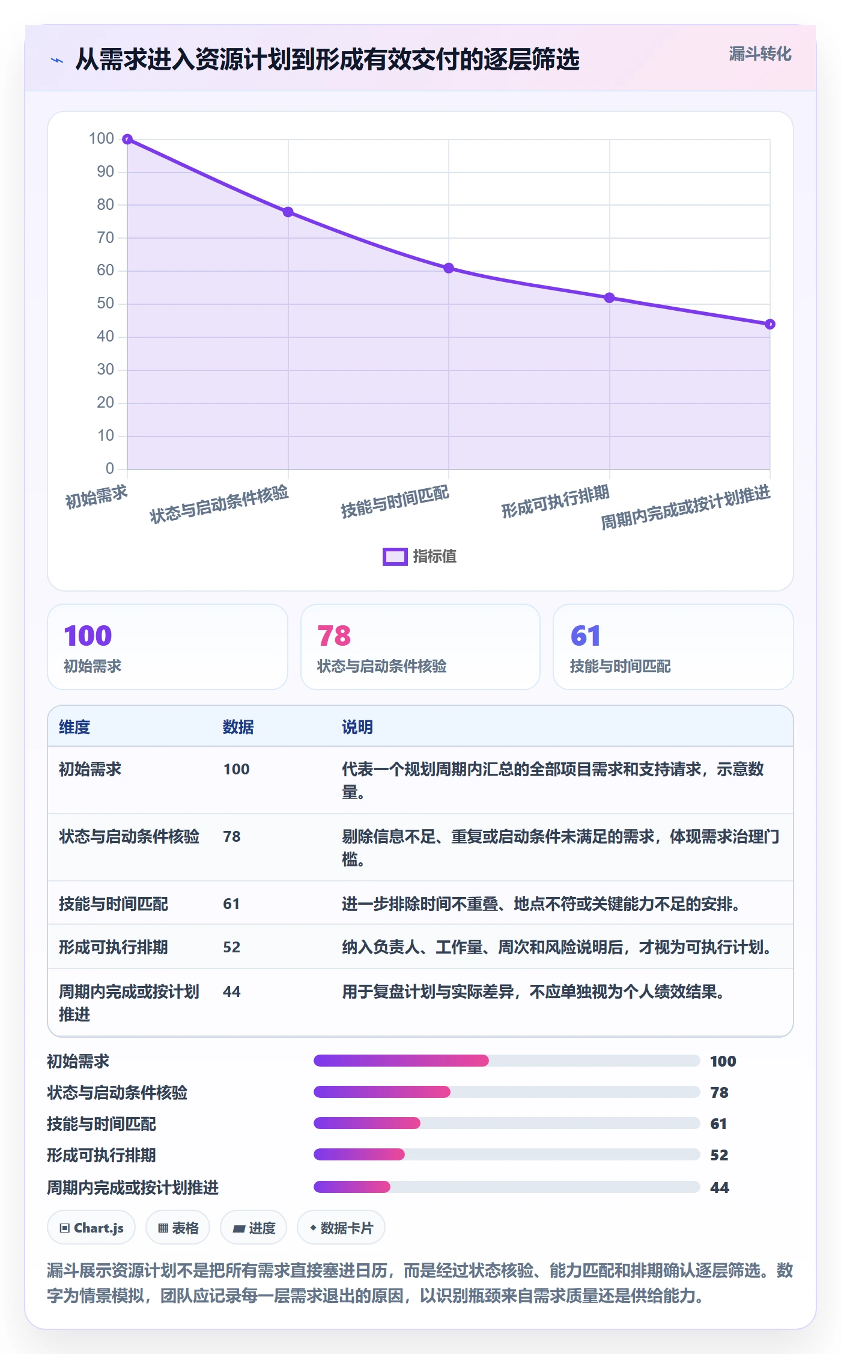Image resolution: width=841 pixels, height=1354 pixels.
Task: Click the 状态与启动条件核验 progress bar
Action: pos(506,1092)
